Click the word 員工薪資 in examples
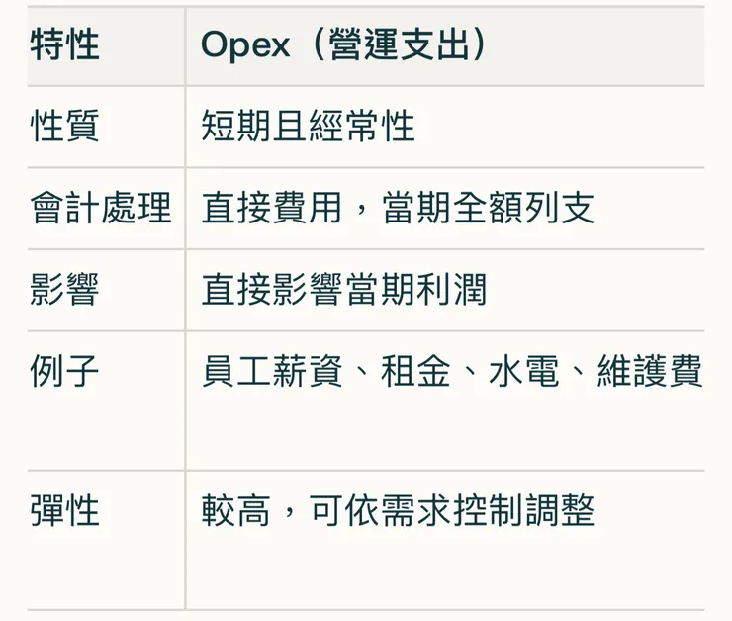The width and height of the screenshot is (732, 621). 272,372
